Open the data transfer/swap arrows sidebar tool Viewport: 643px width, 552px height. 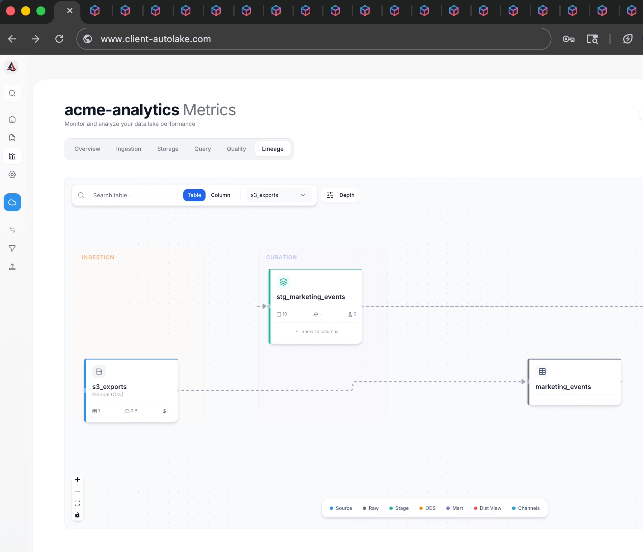click(x=12, y=230)
